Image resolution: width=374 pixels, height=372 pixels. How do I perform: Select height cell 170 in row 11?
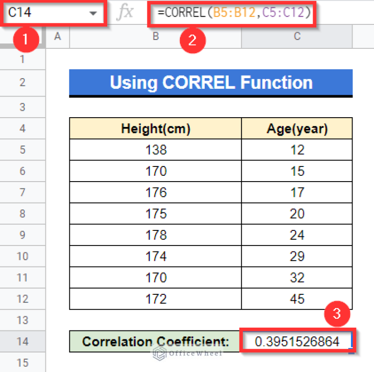point(156,277)
